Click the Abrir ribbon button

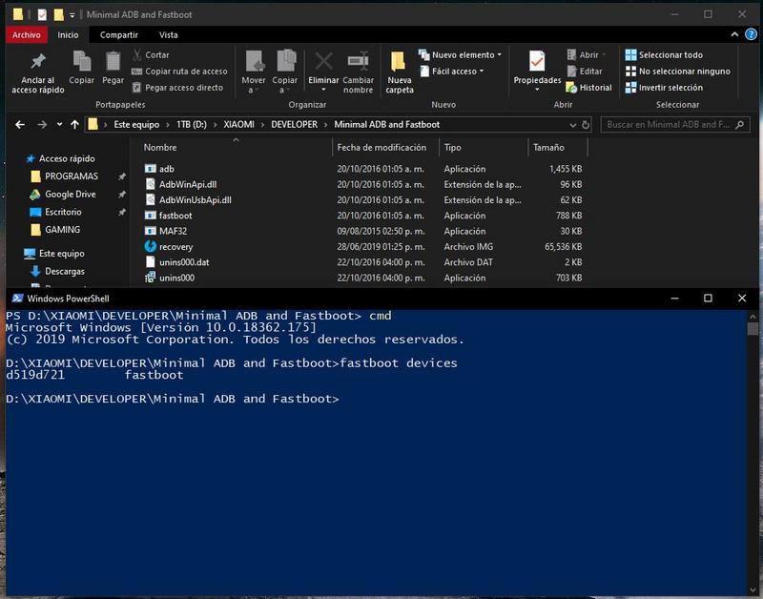[x=587, y=55]
